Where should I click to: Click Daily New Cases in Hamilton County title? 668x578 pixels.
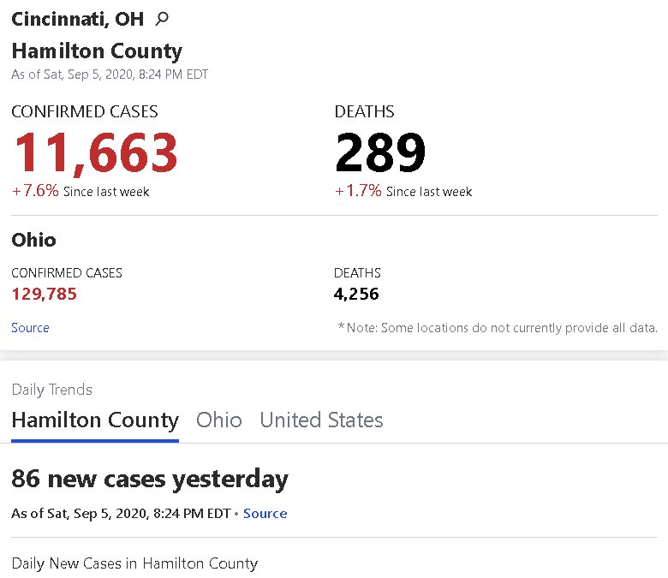[x=134, y=563]
